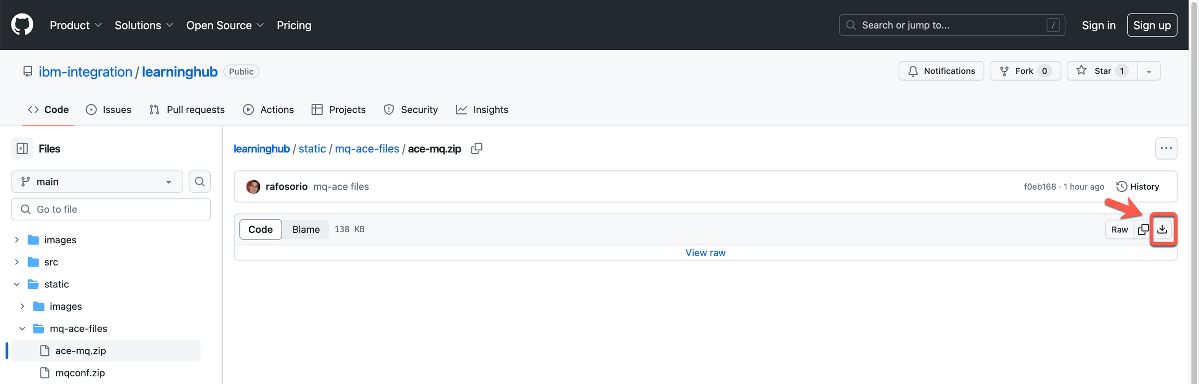This screenshot has width=1199, height=384.
Task: Open the Product menu
Action: [75, 25]
